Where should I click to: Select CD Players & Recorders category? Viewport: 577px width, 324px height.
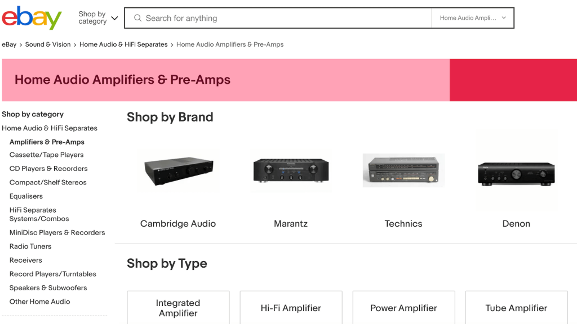pyautogui.click(x=48, y=169)
